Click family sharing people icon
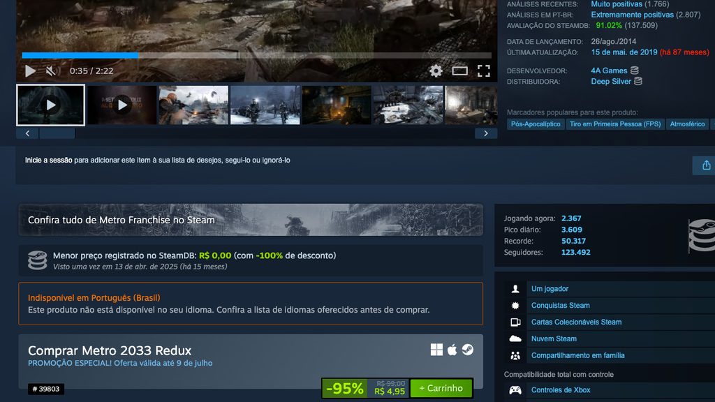Screen dimensions: 715x402 pyautogui.click(x=515, y=355)
